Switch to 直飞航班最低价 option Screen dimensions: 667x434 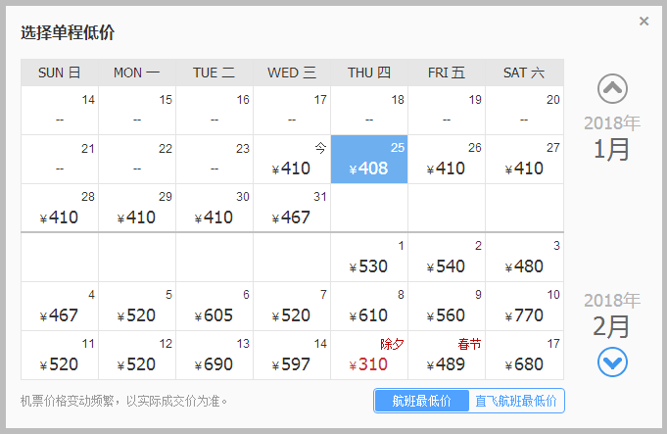[515, 401]
